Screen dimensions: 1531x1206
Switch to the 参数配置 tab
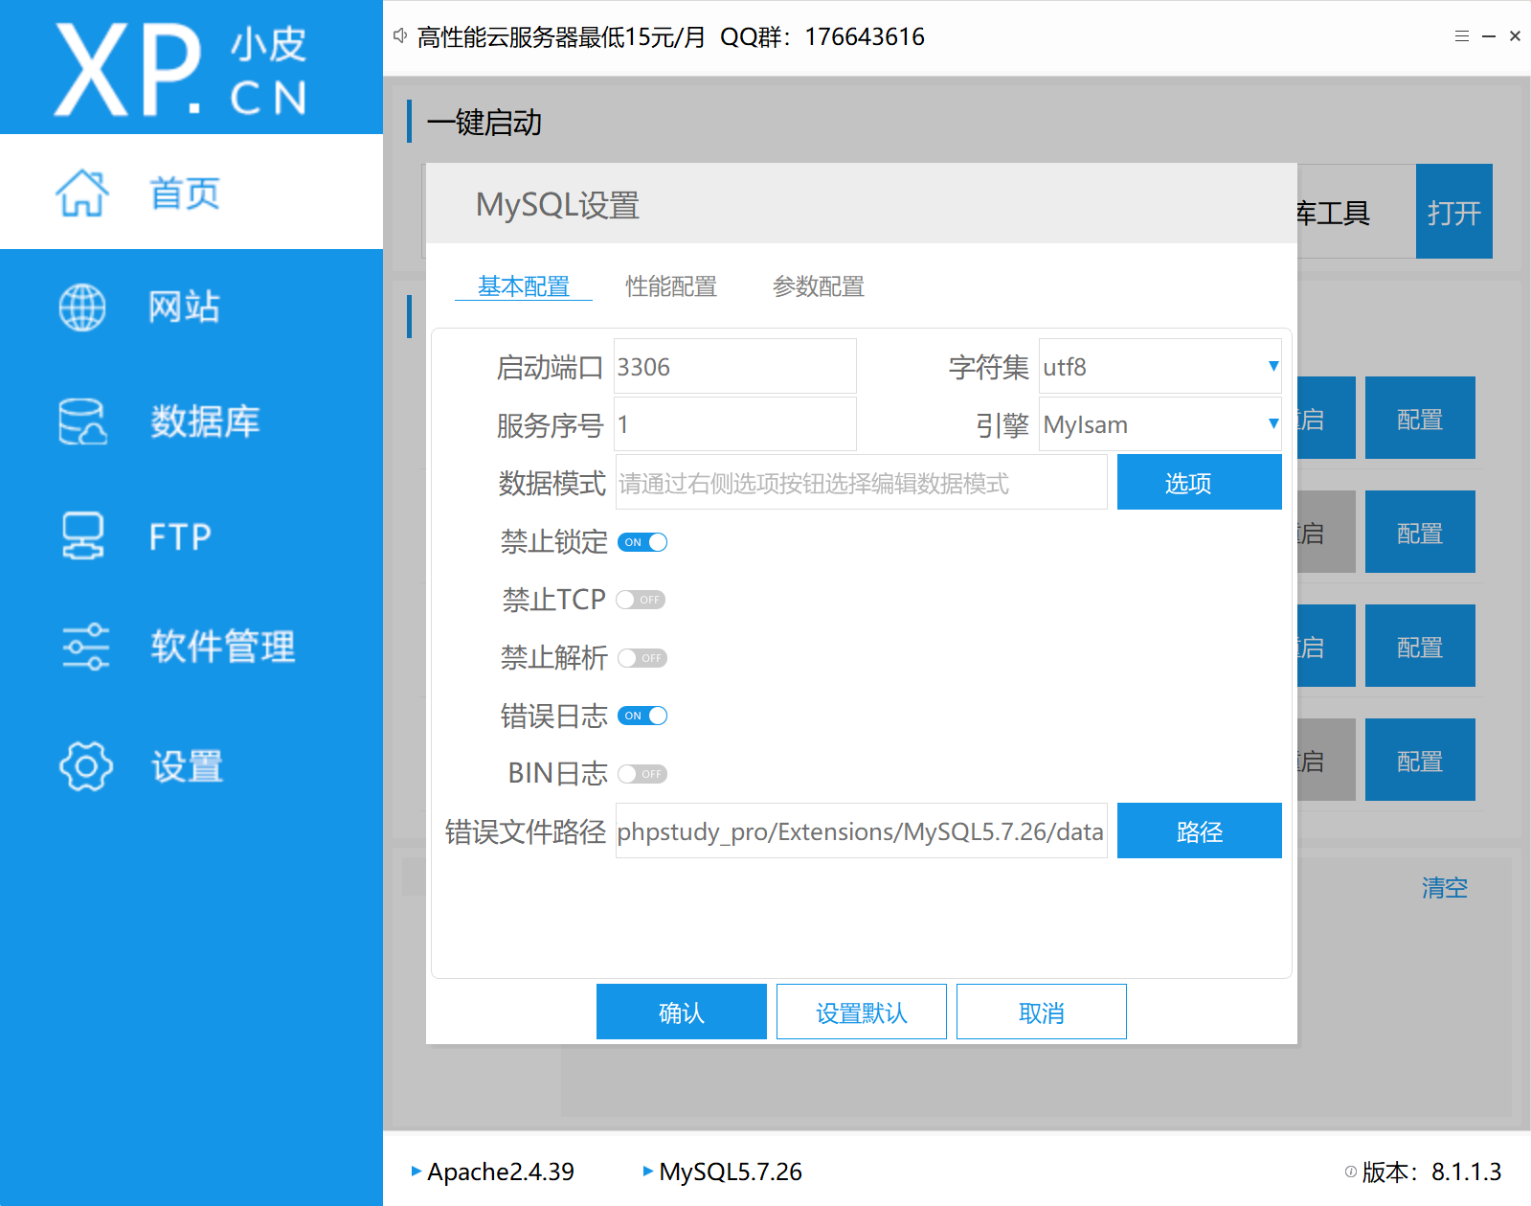818,286
